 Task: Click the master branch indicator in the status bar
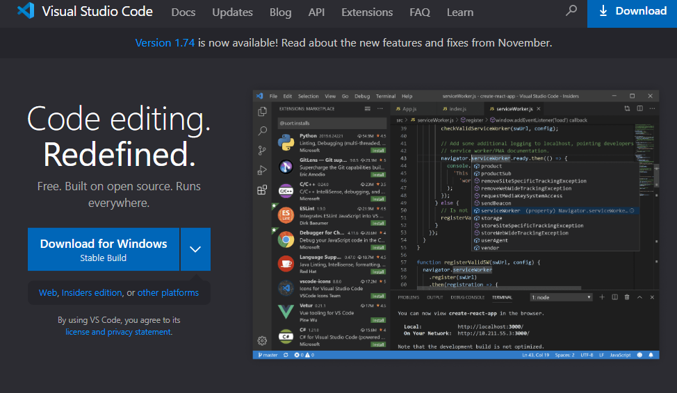268,355
